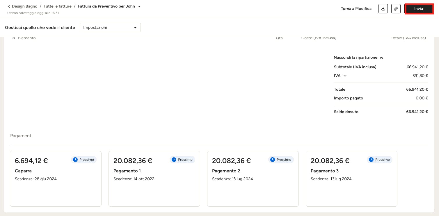Click the clock icon on Pagamento 3 card
The image size is (439, 216).
(x=371, y=160)
